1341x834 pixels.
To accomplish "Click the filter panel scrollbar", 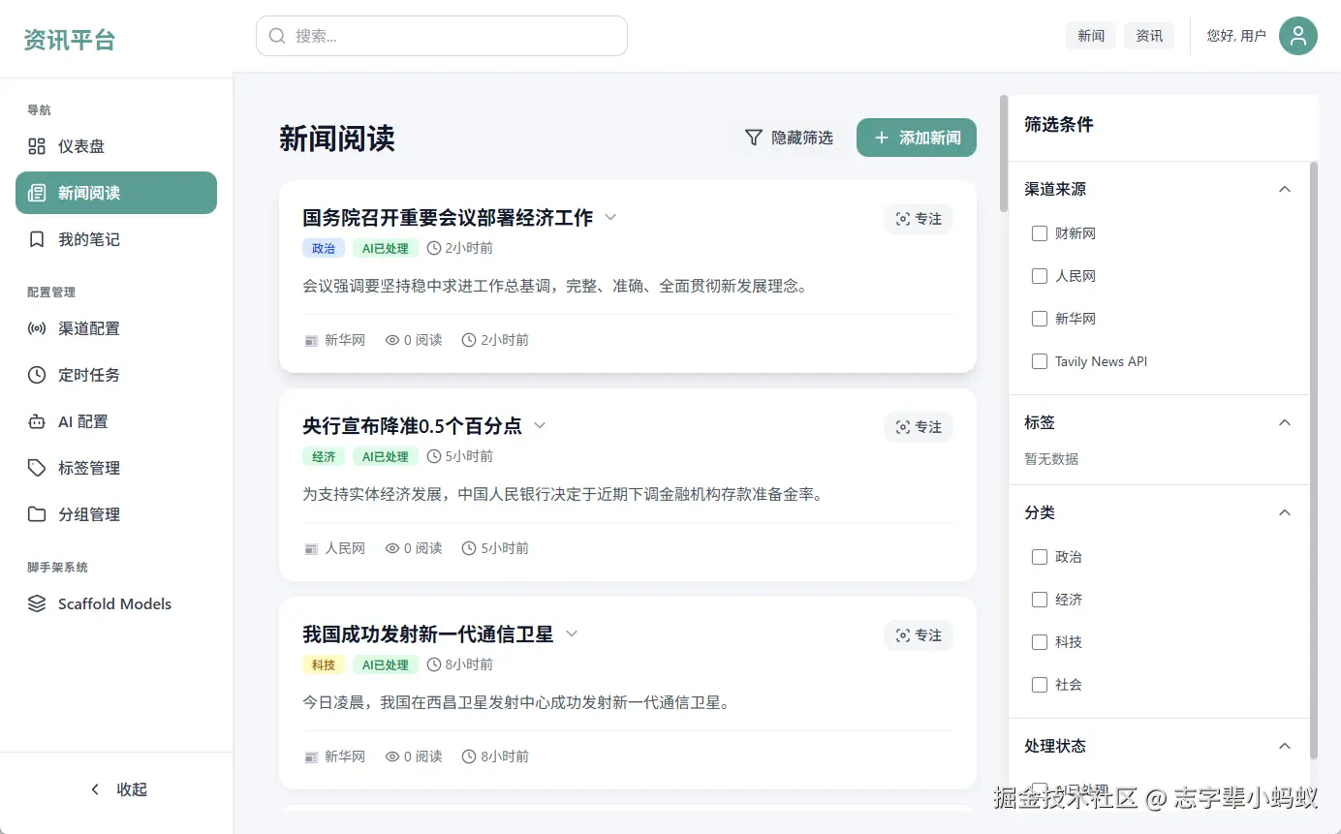I will click(x=1314, y=460).
